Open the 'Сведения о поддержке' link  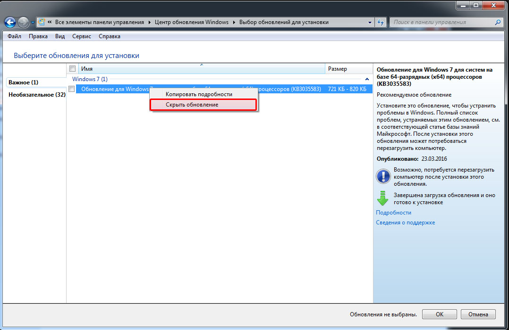(405, 223)
